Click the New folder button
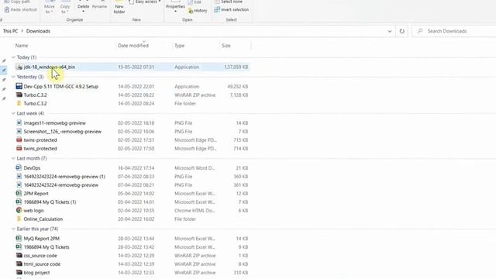The width and height of the screenshot is (496, 279). point(119,8)
